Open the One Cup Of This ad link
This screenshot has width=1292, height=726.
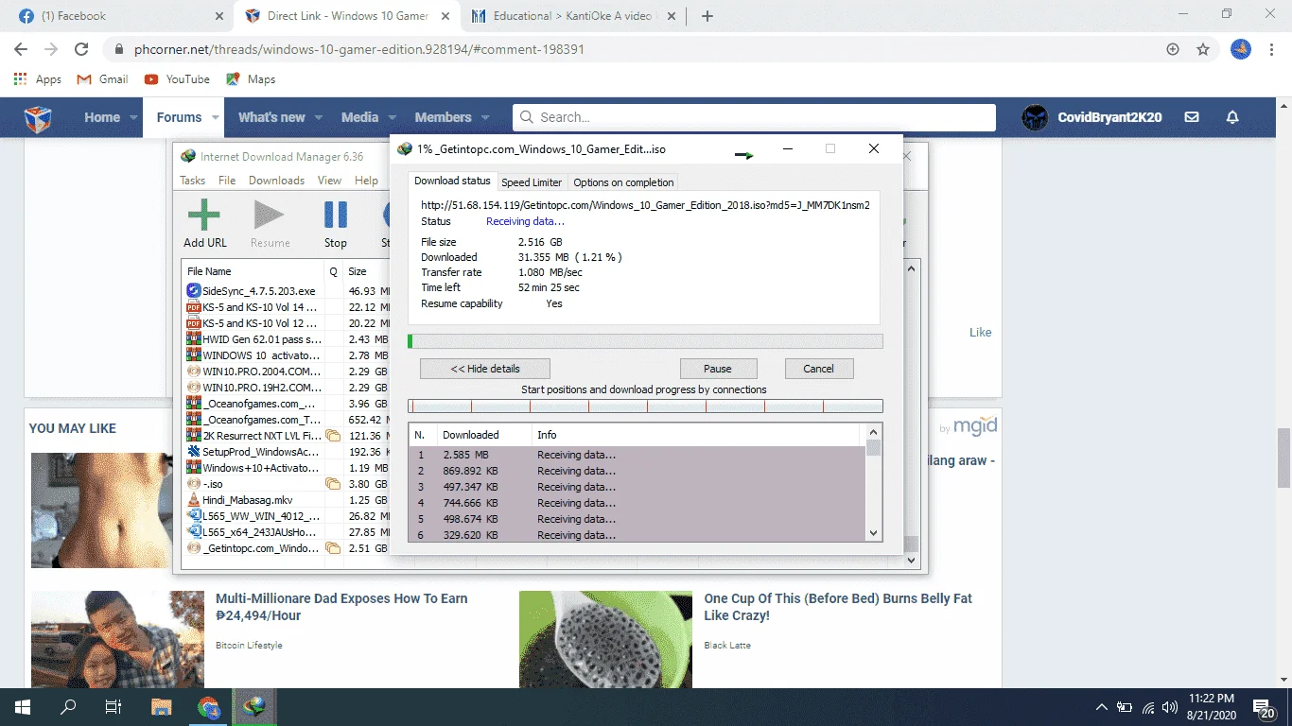(x=838, y=607)
